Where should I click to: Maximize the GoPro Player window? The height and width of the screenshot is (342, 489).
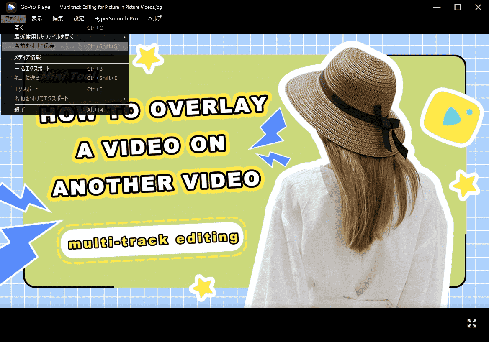(458, 7)
